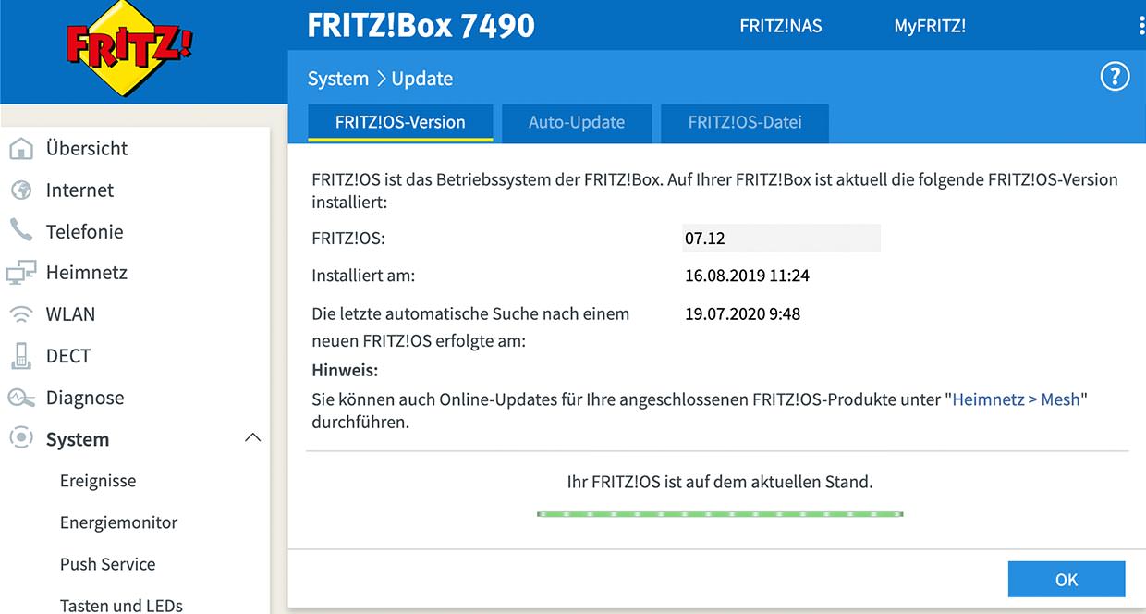Click the System circle icon
The image size is (1146, 614).
click(x=21, y=438)
